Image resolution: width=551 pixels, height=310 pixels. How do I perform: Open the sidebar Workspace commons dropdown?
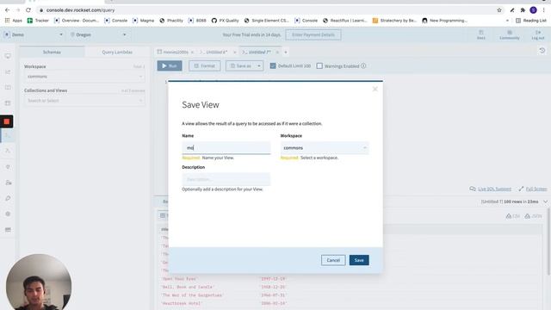[84, 77]
